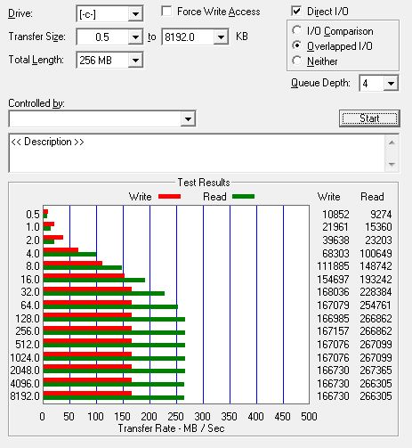This screenshot has height=448, width=412.
Task: Expand the Total Length 256 MB dropdown
Action: (135, 61)
